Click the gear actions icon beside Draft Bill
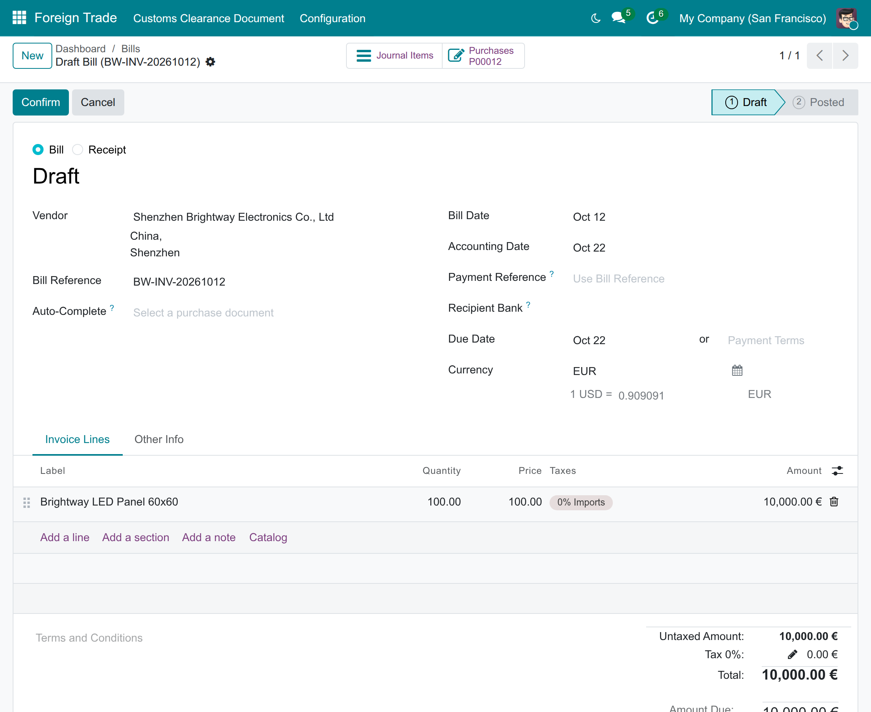Viewport: 871px width, 712px height. point(210,62)
